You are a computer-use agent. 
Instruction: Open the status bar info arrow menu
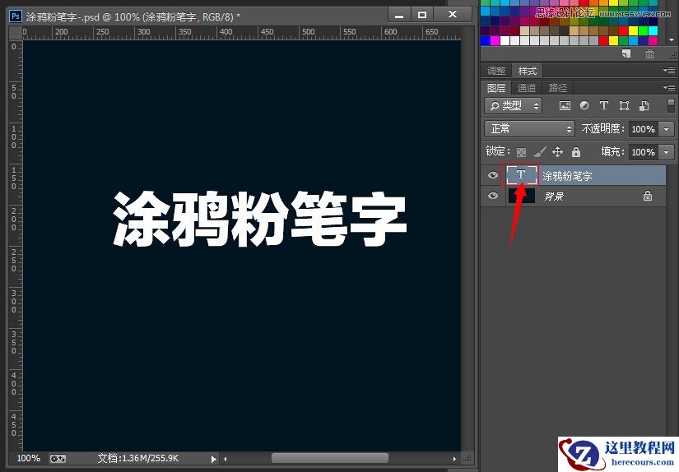coord(213,458)
